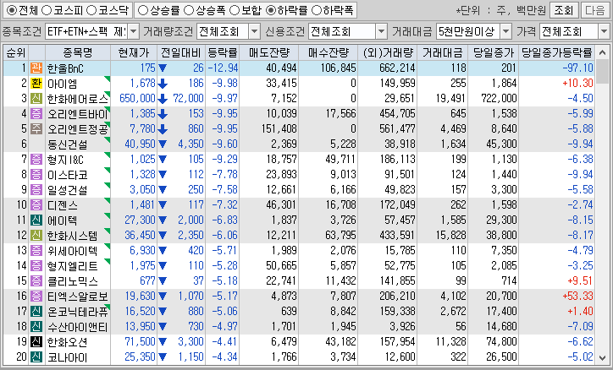Image resolution: width=613 pixels, height=370 pixels.
Task: Sort by the (외)거래량 column header
Action: point(388,52)
